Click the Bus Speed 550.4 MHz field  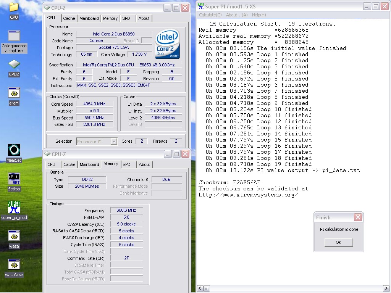pyautogui.click(x=94, y=118)
